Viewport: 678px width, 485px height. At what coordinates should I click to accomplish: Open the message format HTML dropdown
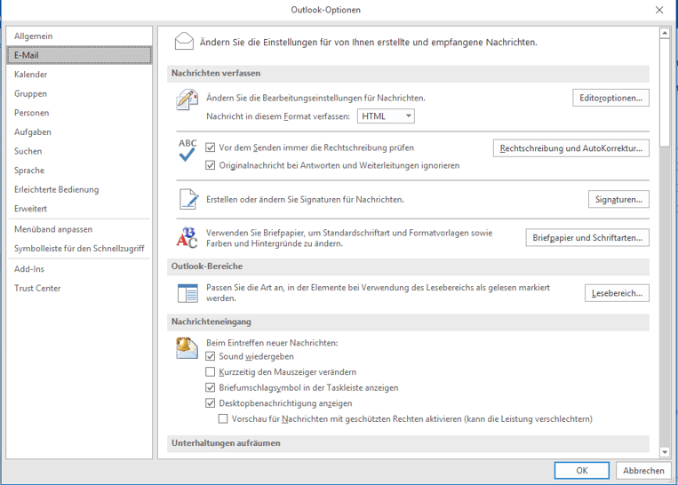point(386,115)
